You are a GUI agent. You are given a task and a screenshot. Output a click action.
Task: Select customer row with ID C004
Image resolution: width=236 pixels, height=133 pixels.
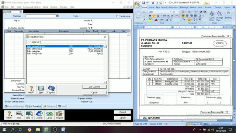65,54
